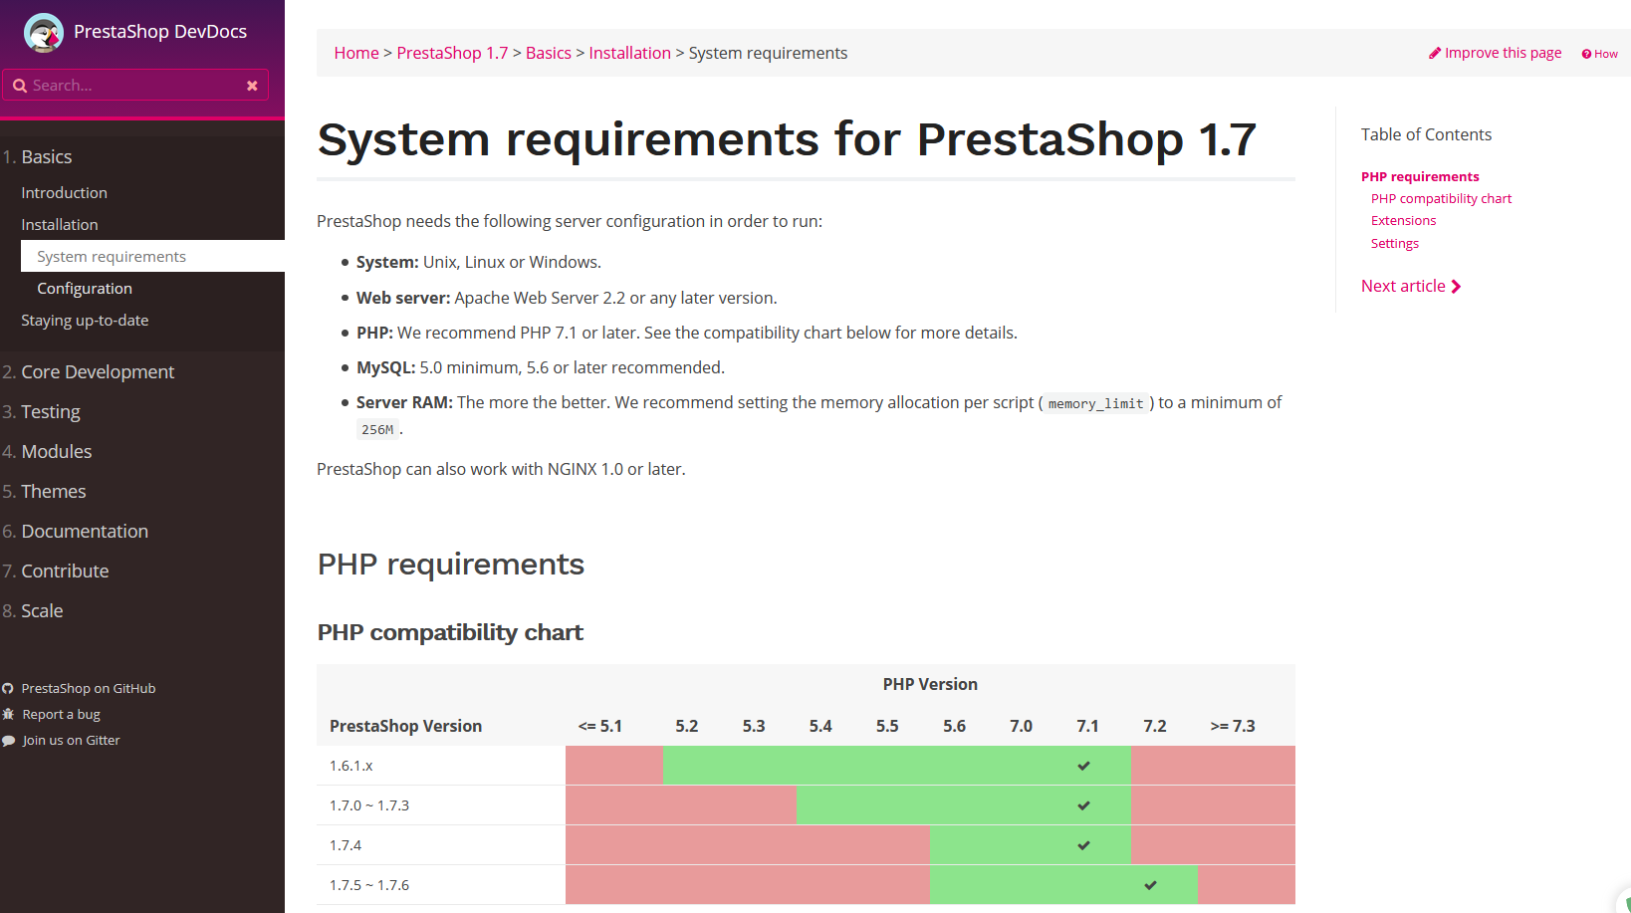
Task: Expand the Themes sidebar section
Action: [x=54, y=492]
